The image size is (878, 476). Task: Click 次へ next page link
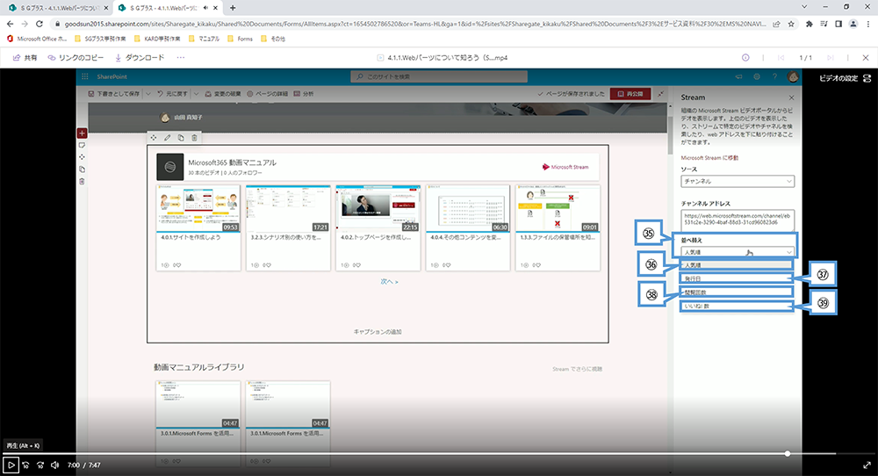(389, 282)
